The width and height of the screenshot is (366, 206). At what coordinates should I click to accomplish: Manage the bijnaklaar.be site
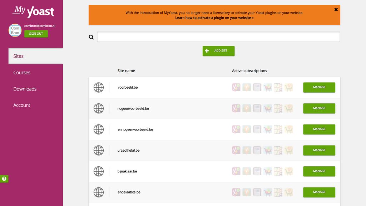pyautogui.click(x=319, y=171)
